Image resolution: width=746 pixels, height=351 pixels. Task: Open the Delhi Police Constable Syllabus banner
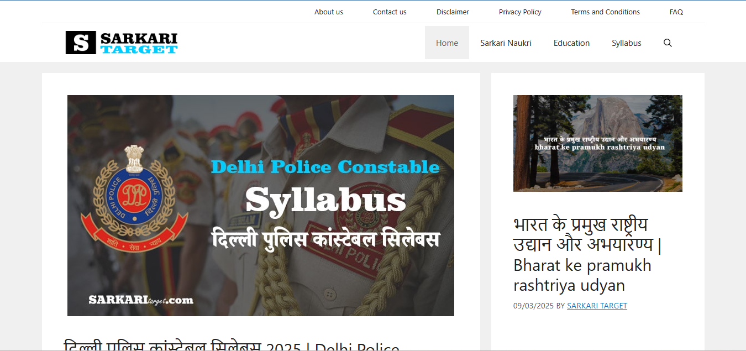coord(261,206)
